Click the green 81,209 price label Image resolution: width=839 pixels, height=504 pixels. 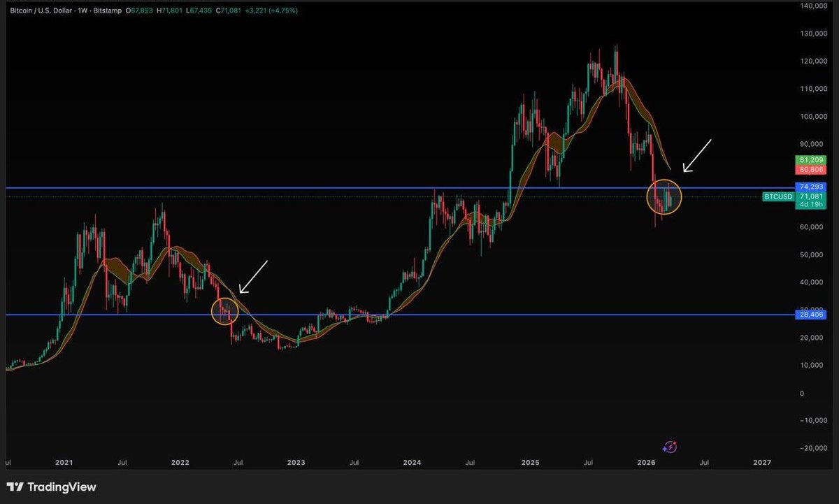(810, 160)
